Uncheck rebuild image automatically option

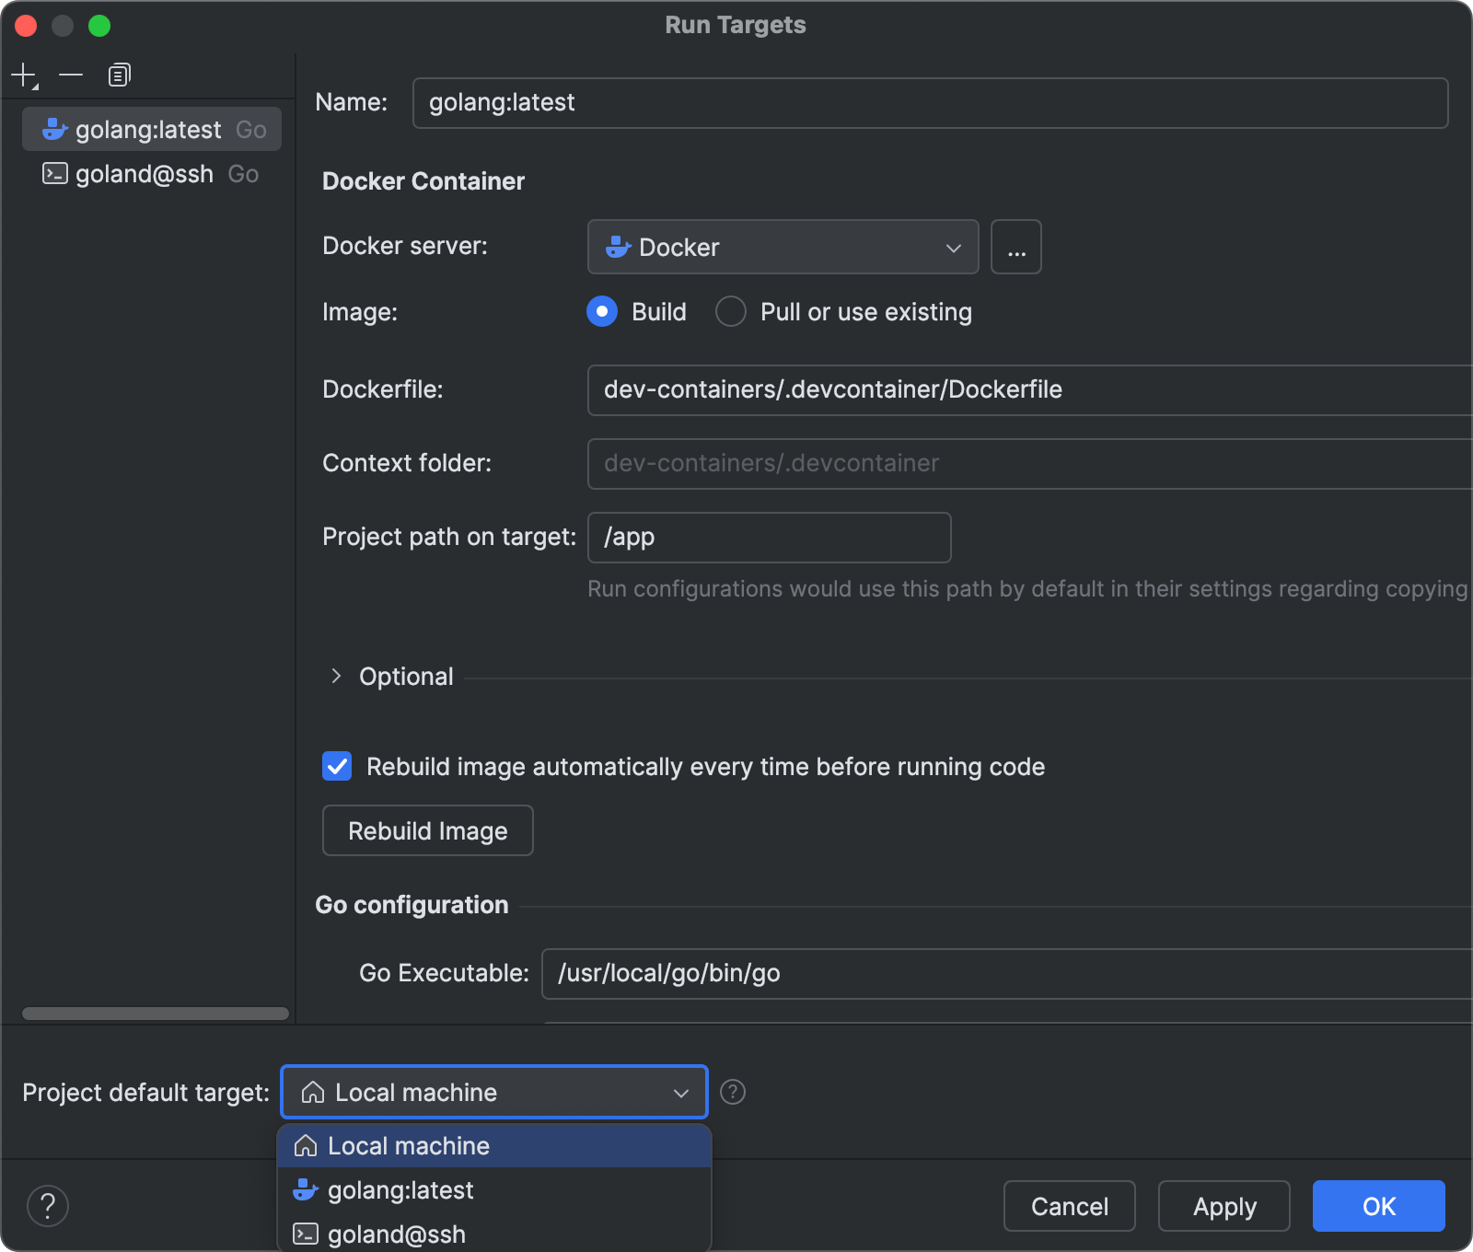tap(336, 766)
